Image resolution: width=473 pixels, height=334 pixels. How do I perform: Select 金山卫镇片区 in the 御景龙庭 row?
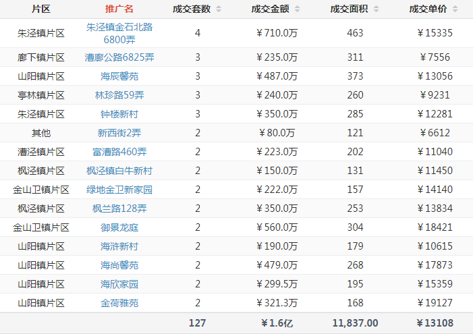coord(41,227)
